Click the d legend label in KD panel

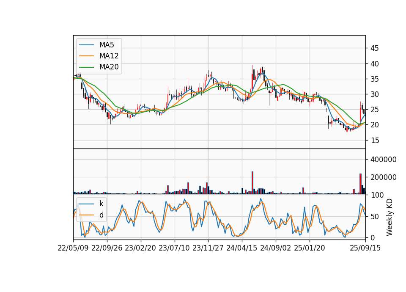(101, 215)
